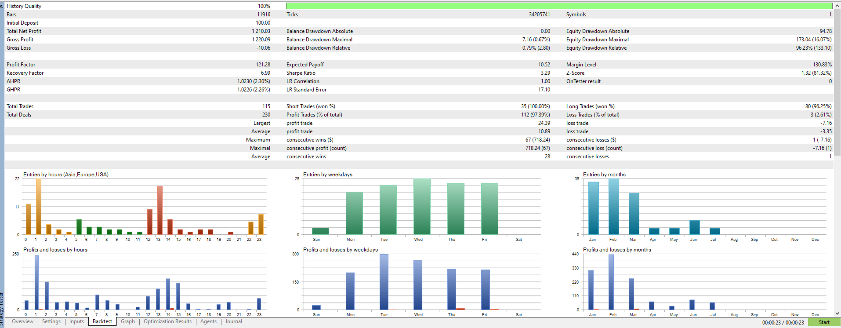Viewport: 841px width, 328px height.
Task: Click Total Deals value 230
Action: coord(266,115)
